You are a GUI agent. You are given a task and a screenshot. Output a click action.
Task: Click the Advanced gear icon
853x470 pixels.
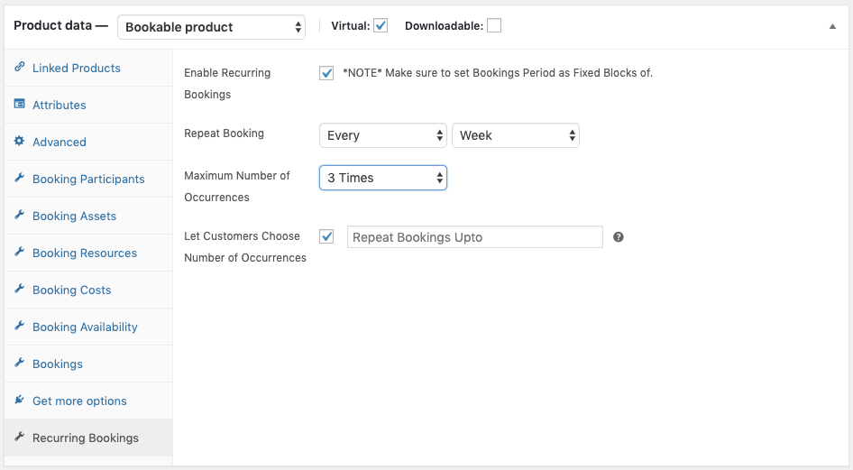(x=20, y=141)
